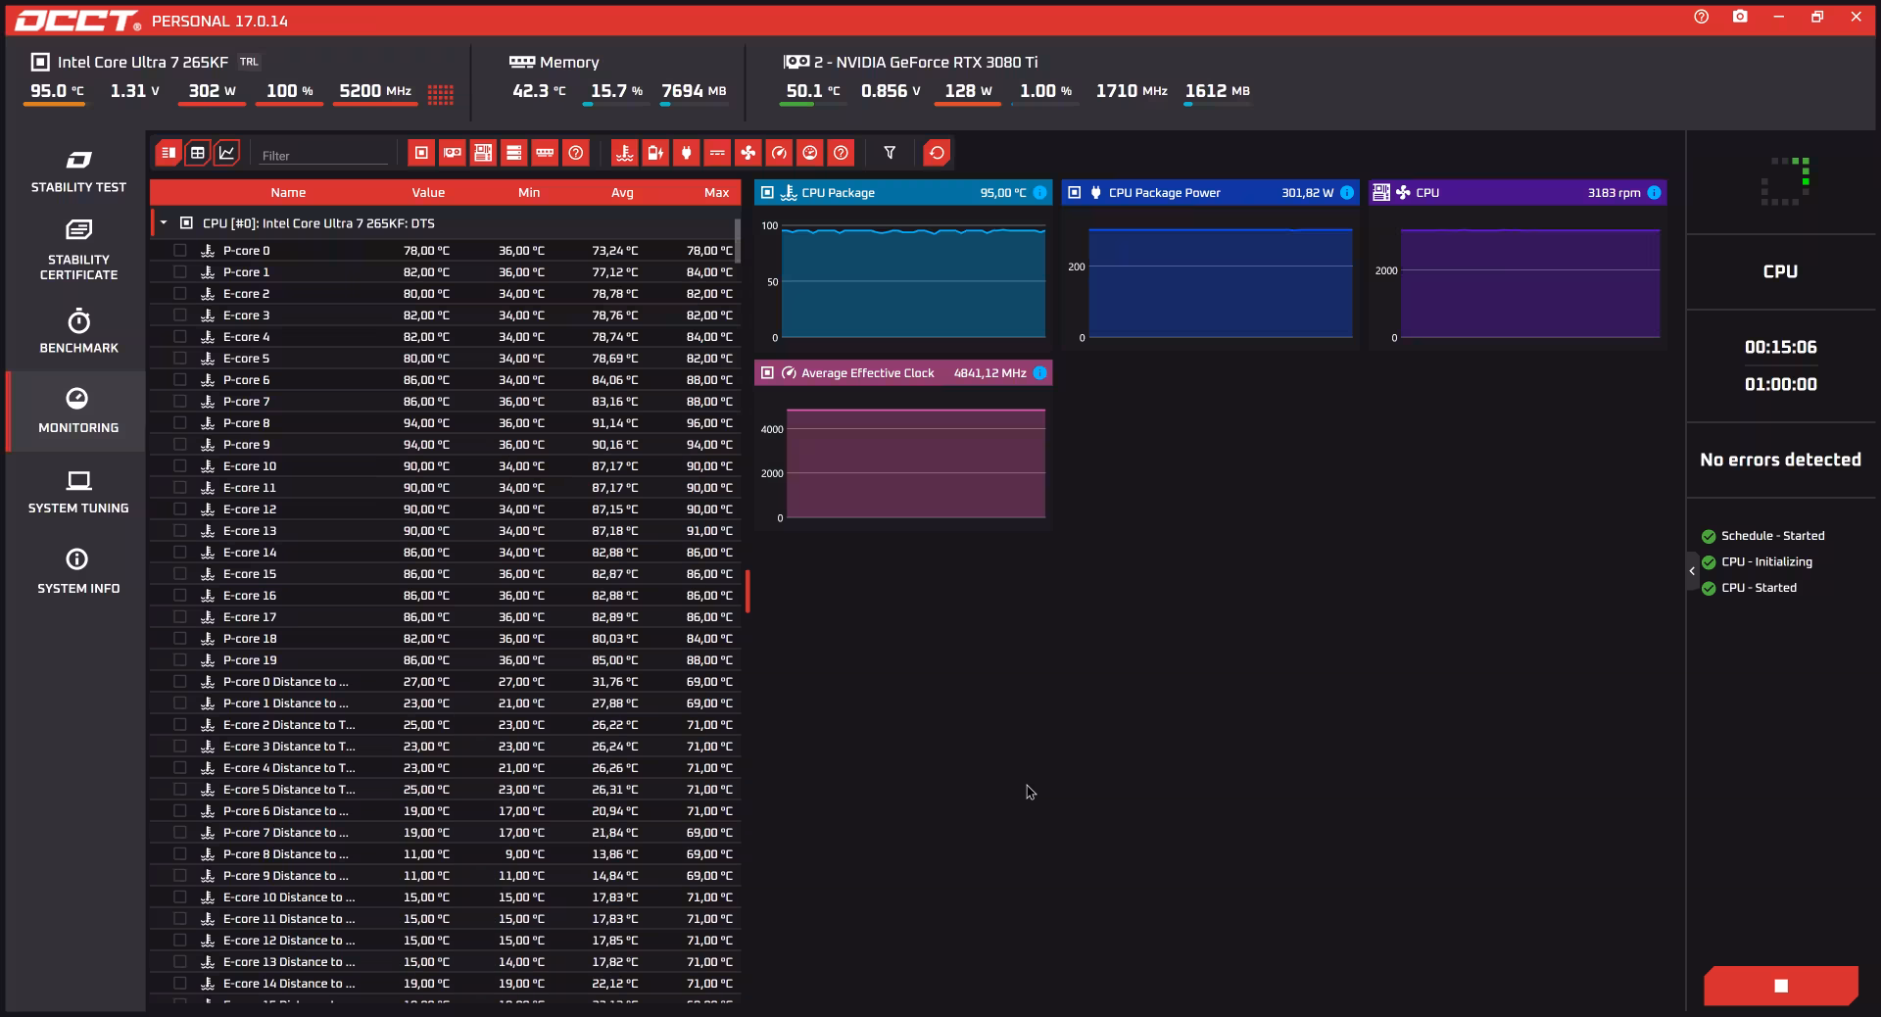Toggle the temperature sensor type filter

624,153
